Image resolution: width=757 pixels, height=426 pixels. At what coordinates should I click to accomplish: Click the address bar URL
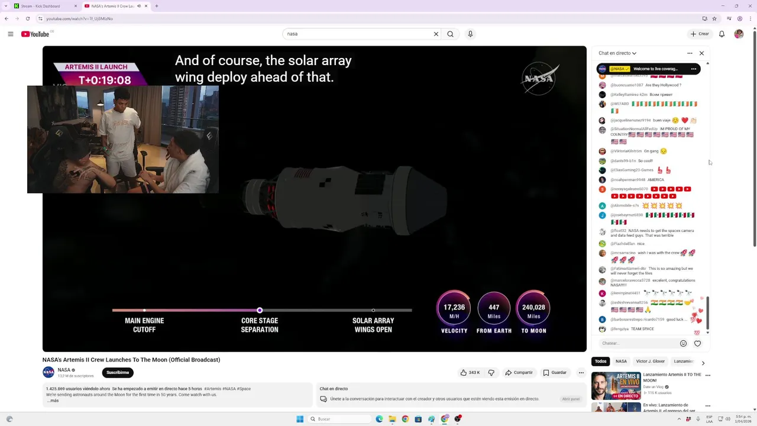pos(79,18)
